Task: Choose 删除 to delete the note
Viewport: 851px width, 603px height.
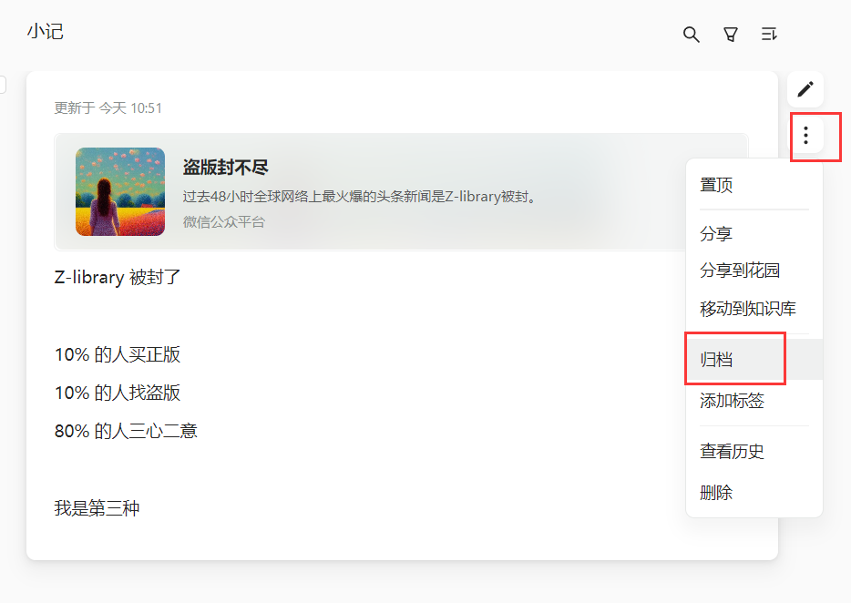Action: 754,492
